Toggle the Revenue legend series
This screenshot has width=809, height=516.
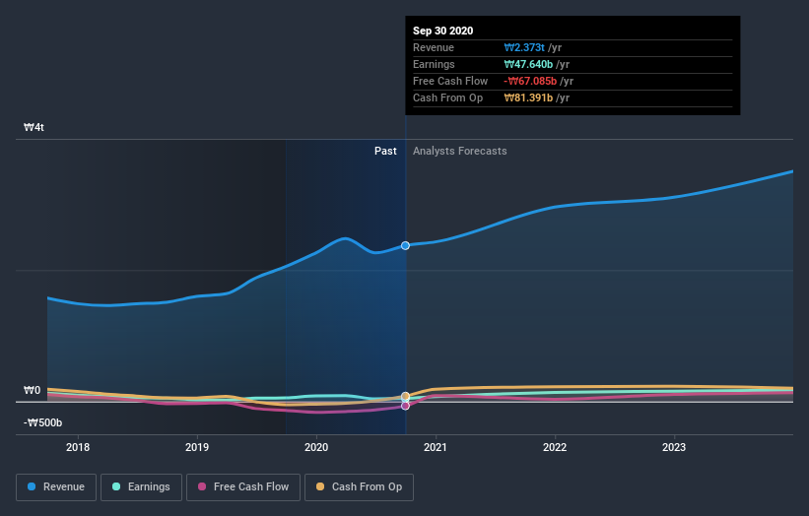[x=56, y=487]
